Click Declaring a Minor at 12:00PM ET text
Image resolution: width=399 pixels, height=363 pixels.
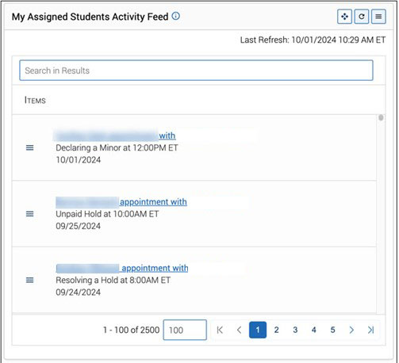(x=117, y=147)
